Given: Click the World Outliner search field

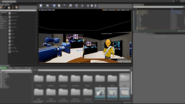Looking at the screenshot, I should (158, 7).
